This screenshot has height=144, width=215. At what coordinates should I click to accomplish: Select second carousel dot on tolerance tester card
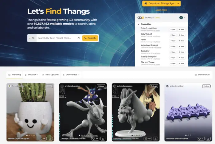click(x=188, y=135)
